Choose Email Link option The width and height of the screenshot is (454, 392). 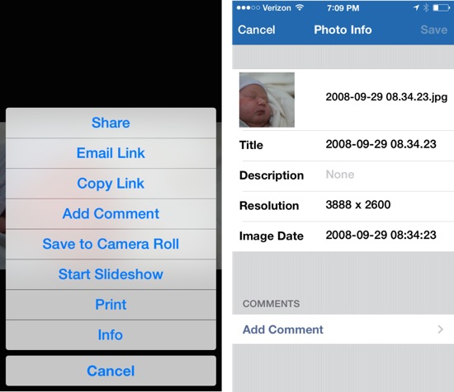pos(111,153)
